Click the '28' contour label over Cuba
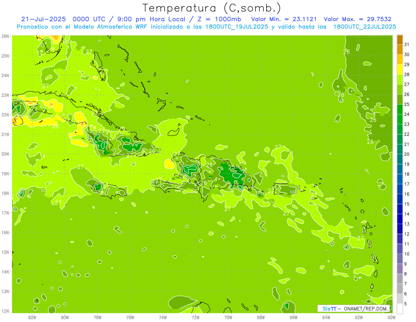Image resolution: width=416 pixels, height=322 pixels. pyautogui.click(x=55, y=126)
